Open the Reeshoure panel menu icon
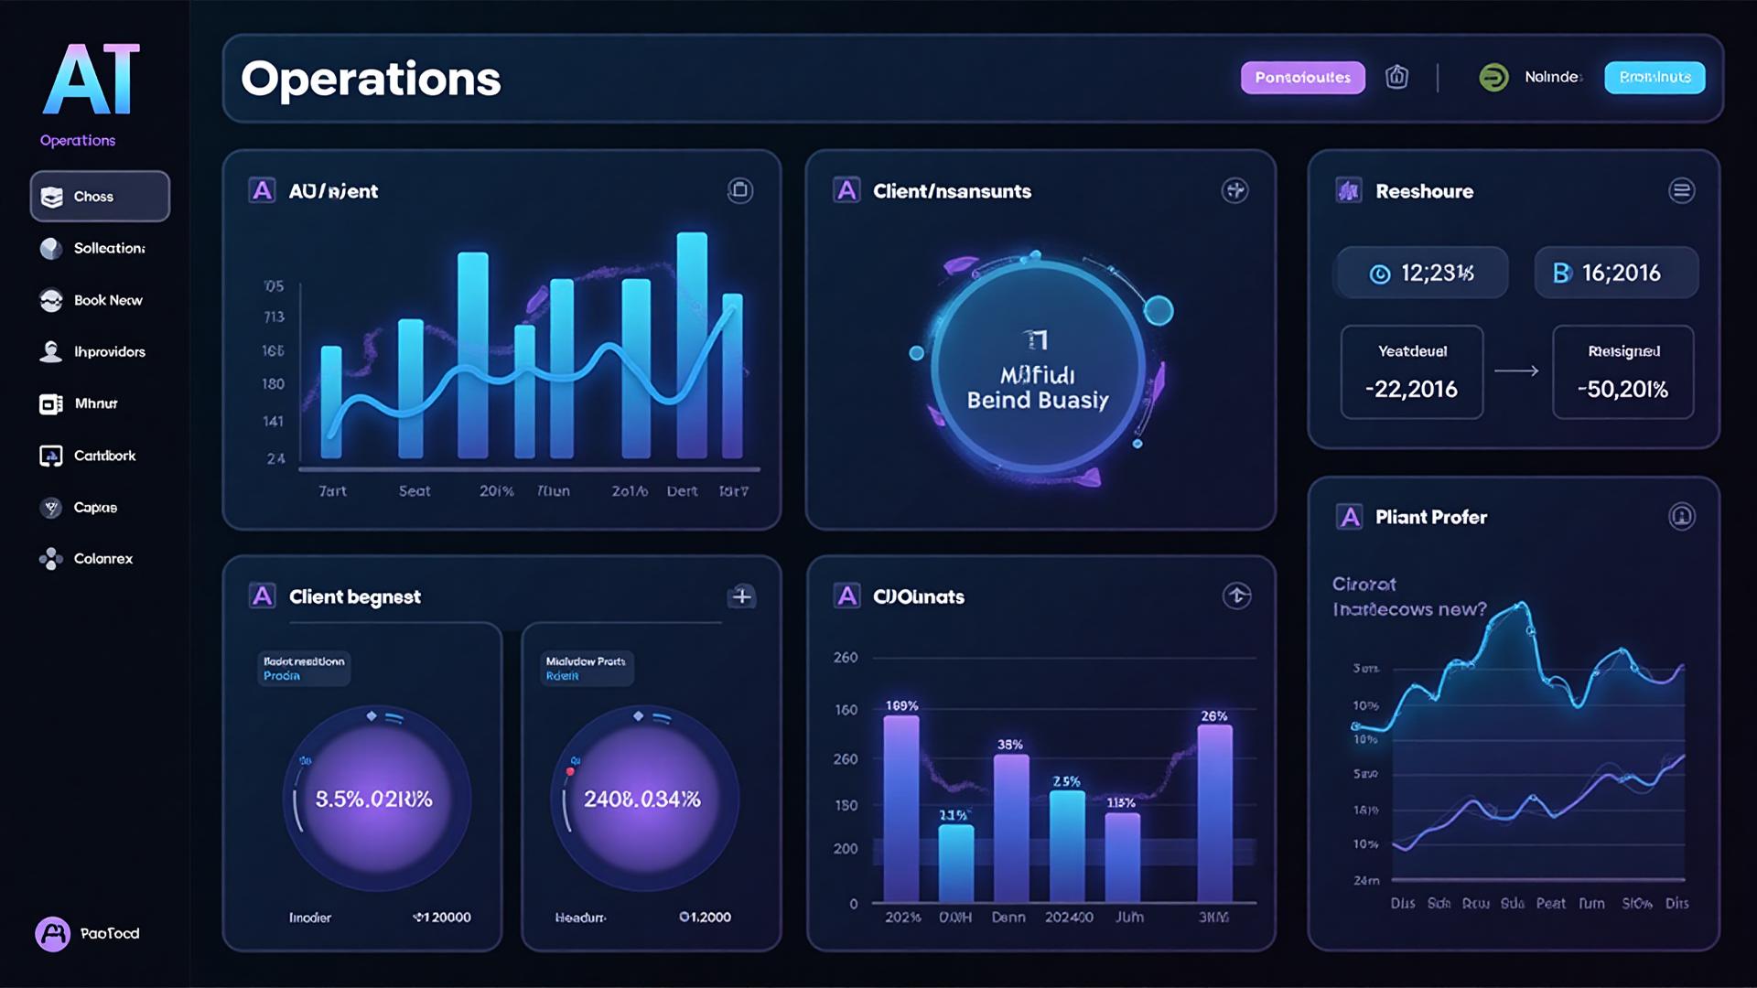The image size is (1757, 988). tap(1681, 190)
